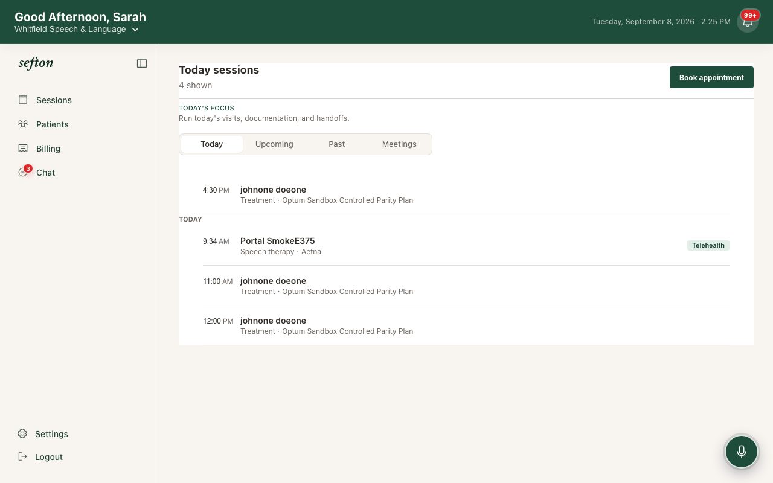Open Settings link in sidebar
The height and width of the screenshot is (483, 773).
(x=51, y=434)
